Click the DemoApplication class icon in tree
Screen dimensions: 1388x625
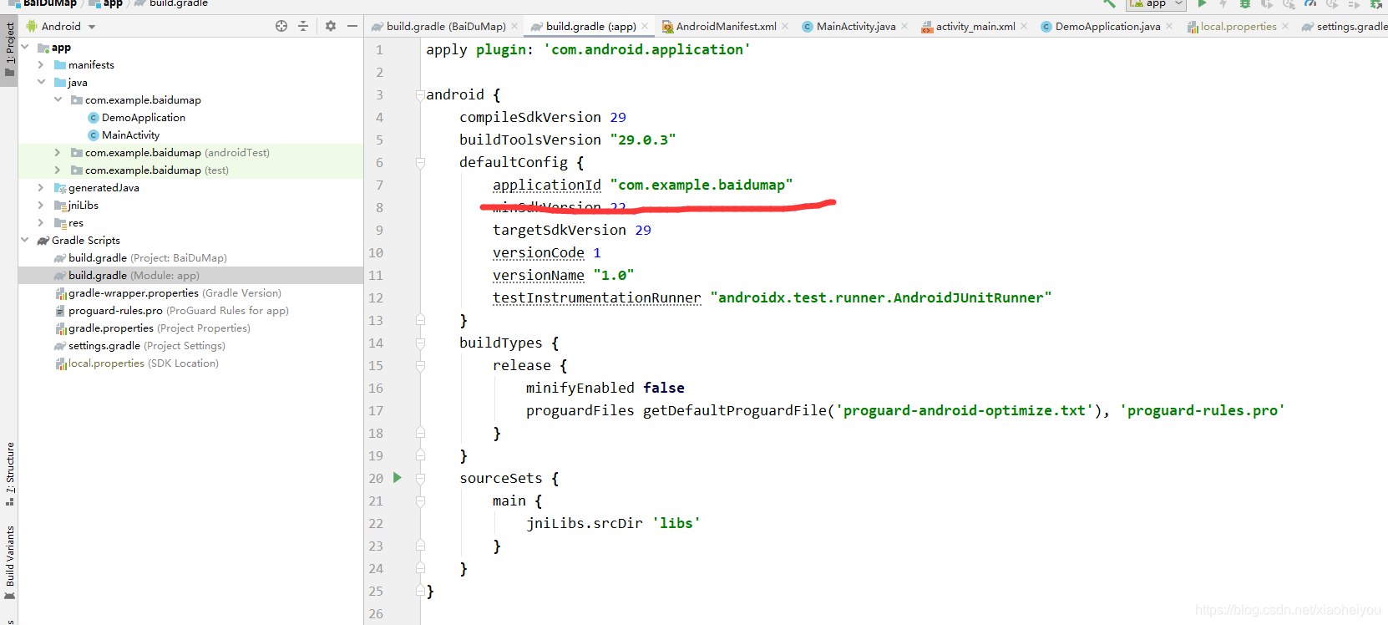[x=94, y=118]
